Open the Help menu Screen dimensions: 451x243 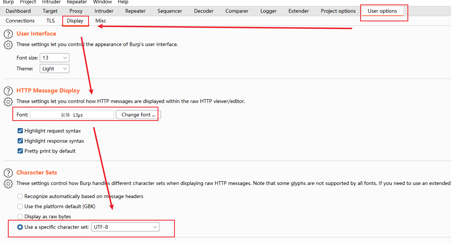[123, 2]
